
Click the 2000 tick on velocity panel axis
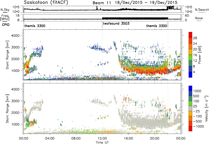pyautogui.click(x=15, y=113)
